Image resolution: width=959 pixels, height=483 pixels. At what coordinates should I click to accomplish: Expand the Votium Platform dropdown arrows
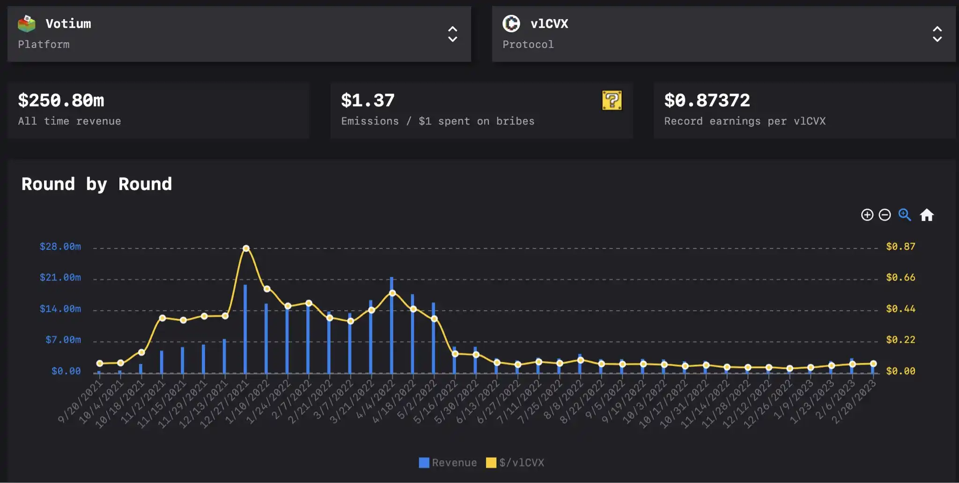452,34
